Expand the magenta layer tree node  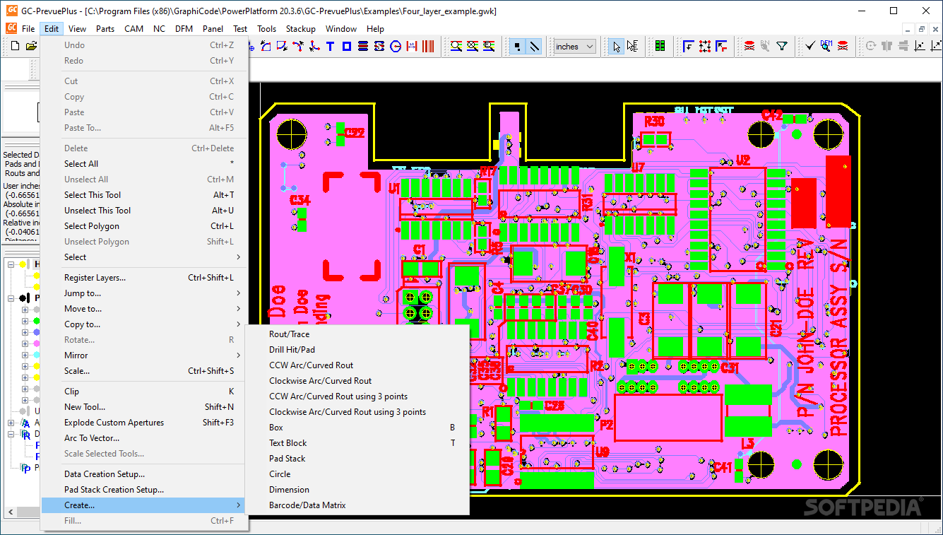pos(25,343)
